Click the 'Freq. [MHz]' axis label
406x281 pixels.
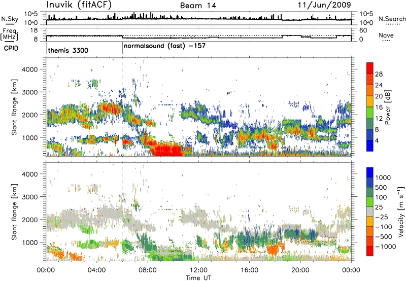click(x=9, y=34)
